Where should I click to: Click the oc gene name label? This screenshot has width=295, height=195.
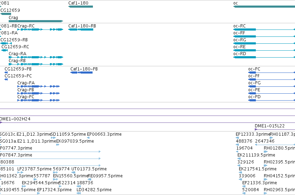point(235,3)
